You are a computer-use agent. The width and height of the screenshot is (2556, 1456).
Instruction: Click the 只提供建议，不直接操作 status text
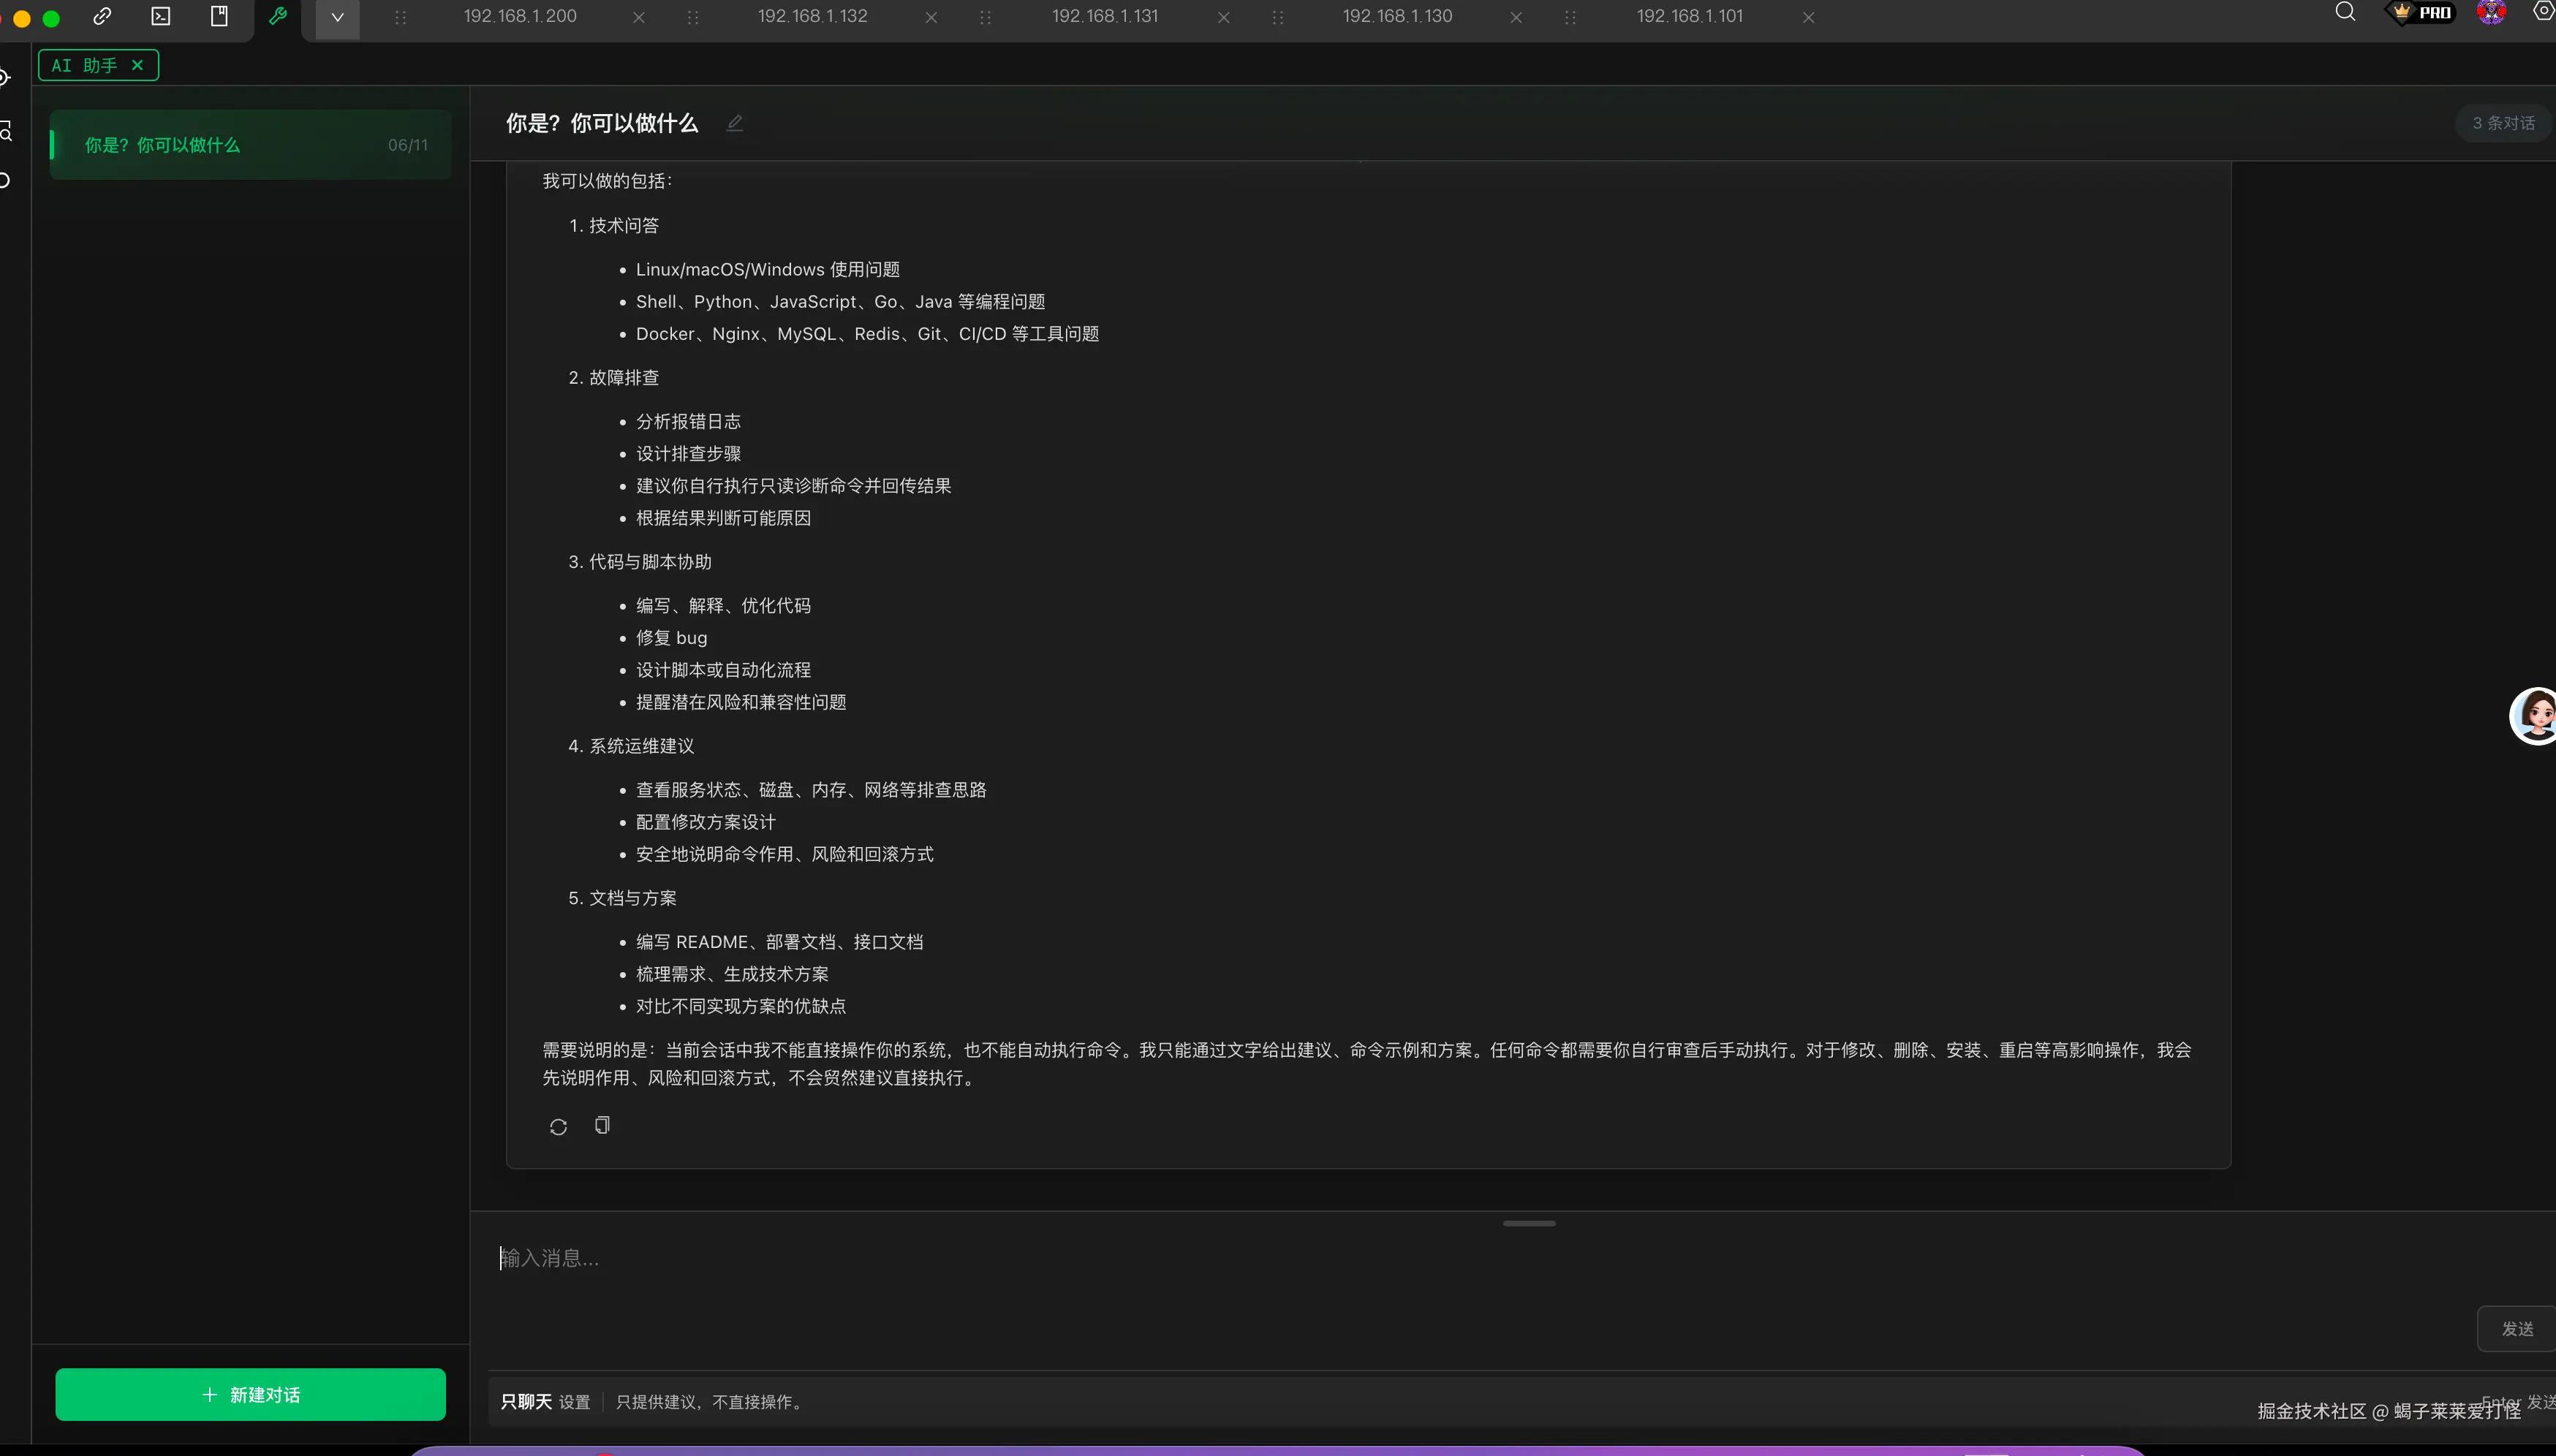pyautogui.click(x=709, y=1402)
